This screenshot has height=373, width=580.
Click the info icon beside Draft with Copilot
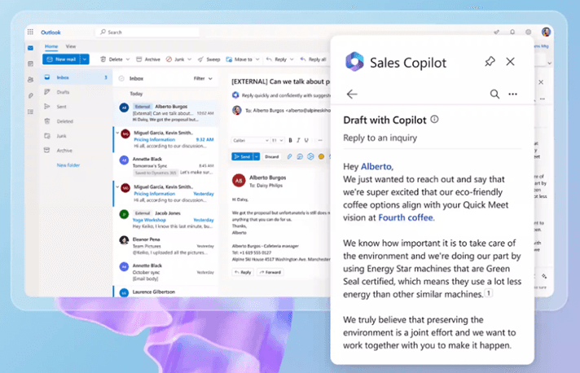point(434,120)
